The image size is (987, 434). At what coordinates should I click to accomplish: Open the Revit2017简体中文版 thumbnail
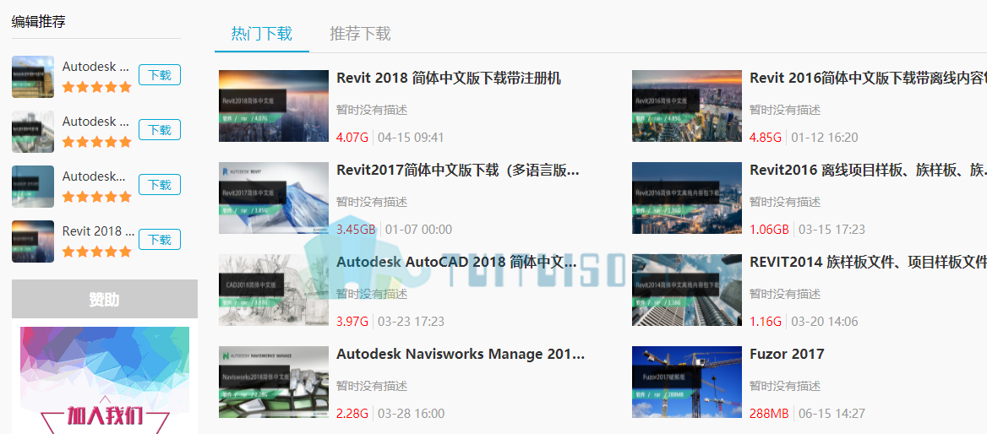click(x=274, y=198)
